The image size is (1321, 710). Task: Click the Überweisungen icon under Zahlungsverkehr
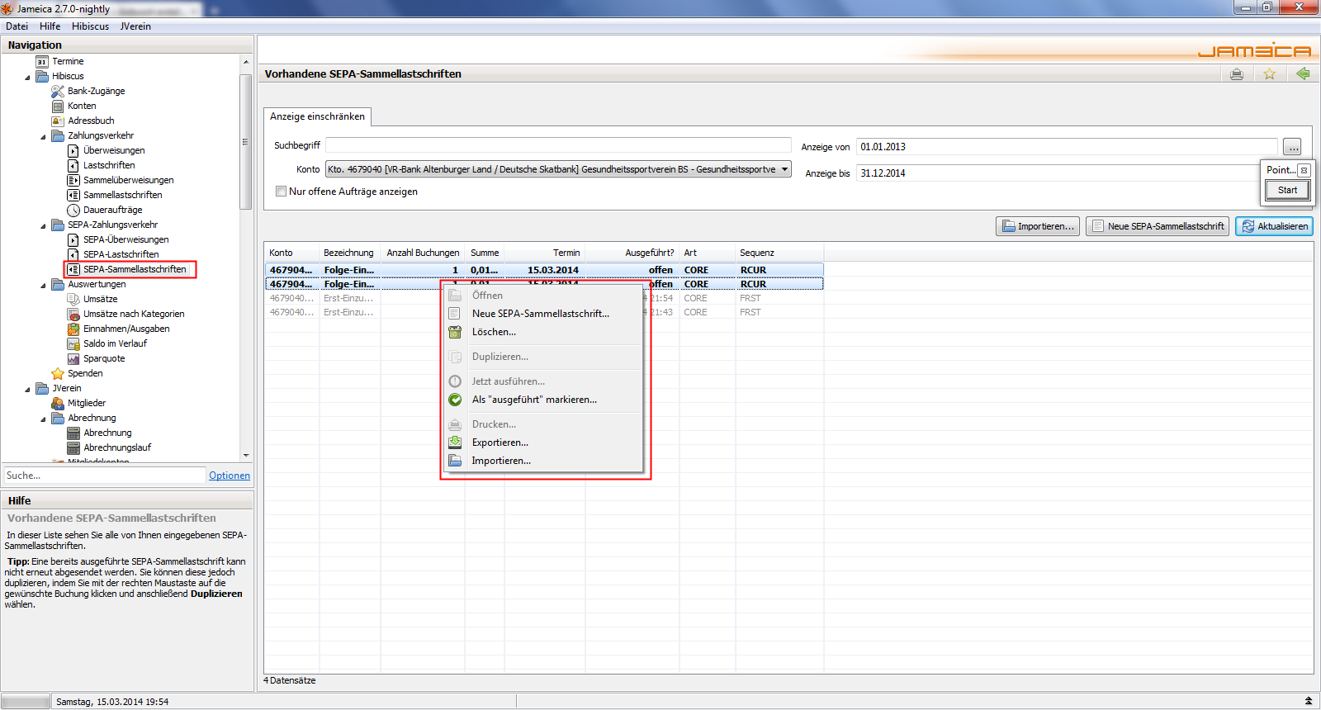[x=73, y=151]
